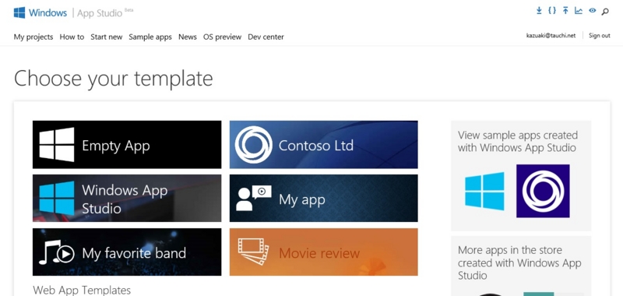The width and height of the screenshot is (623, 296).
Task: Open the cyan Windows sample app thumbnail
Action: pyautogui.click(x=484, y=191)
